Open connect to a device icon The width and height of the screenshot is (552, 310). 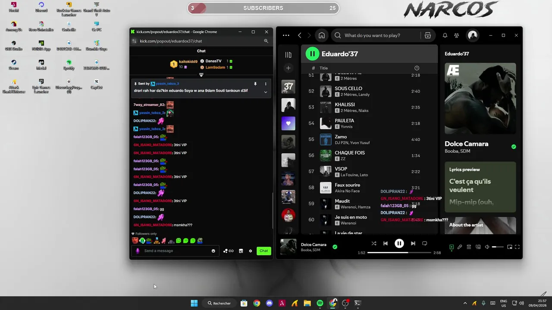[x=478, y=247]
